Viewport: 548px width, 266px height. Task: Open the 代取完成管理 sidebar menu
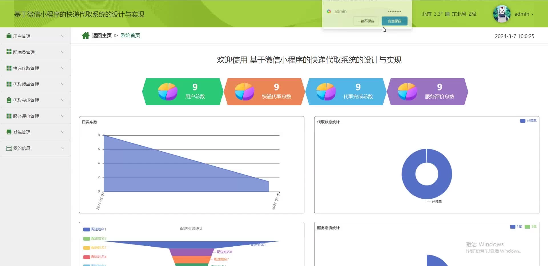pyautogui.click(x=35, y=100)
